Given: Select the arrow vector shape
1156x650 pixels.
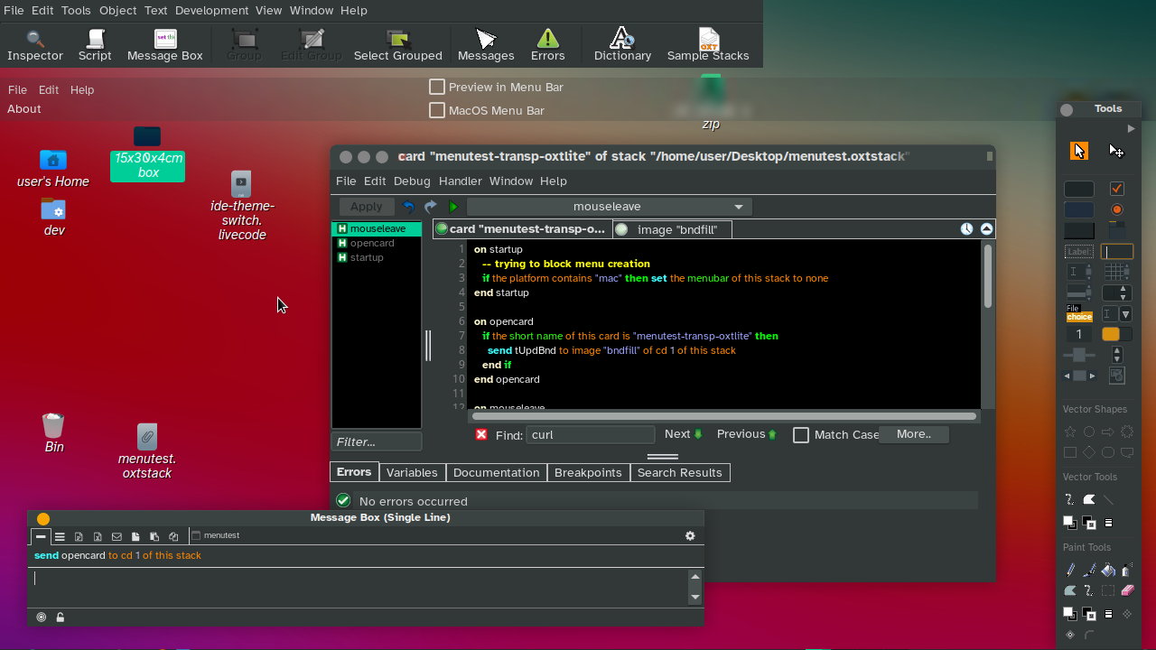Looking at the screenshot, I should [1108, 432].
